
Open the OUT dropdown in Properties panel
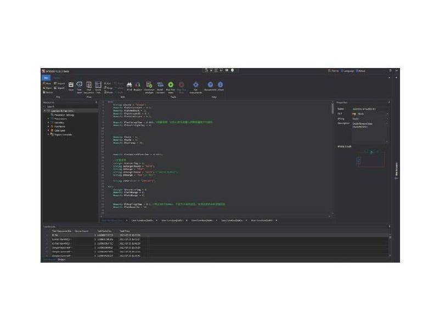click(387, 114)
